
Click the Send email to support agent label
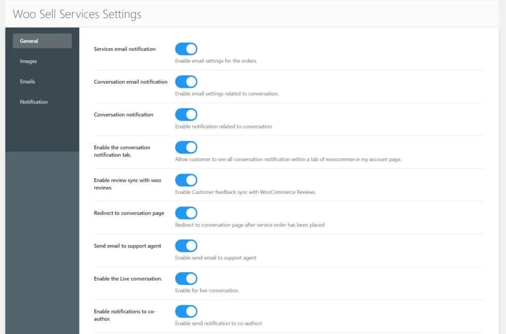(x=127, y=246)
